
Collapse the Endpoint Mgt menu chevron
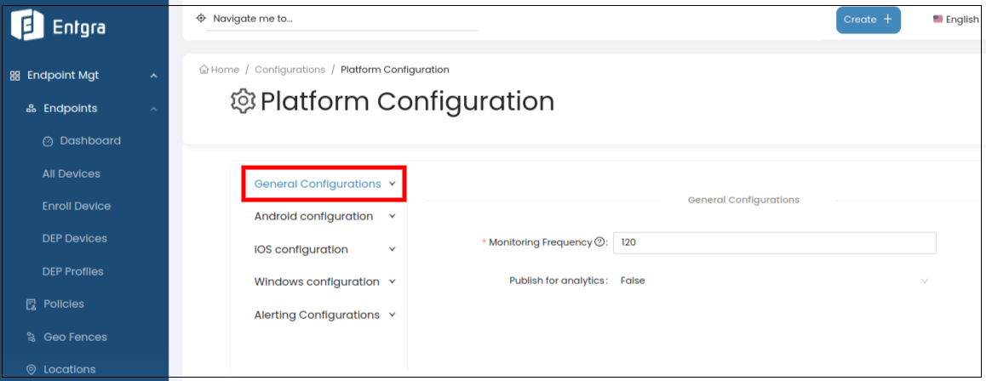point(153,76)
